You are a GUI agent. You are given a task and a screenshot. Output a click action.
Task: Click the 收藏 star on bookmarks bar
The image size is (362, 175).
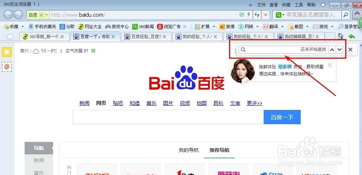click(x=10, y=27)
